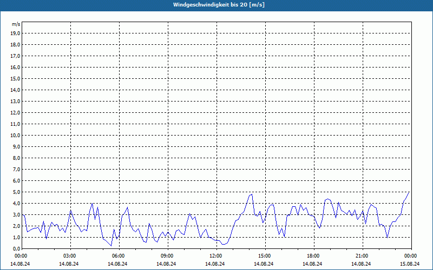This screenshot has width=433, height=270.
Task: Select the '5,0' y-axis label
Action: (x=16, y=192)
